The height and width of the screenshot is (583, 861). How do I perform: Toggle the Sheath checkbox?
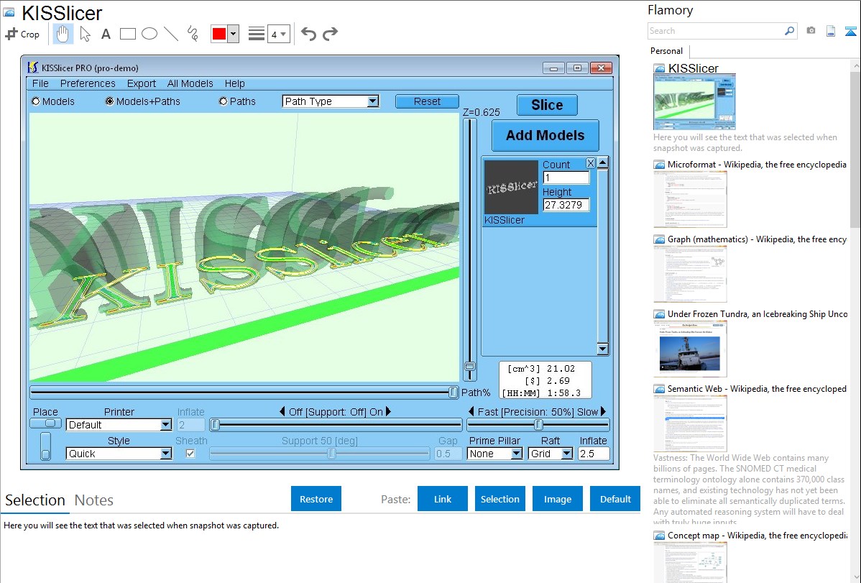pos(190,454)
